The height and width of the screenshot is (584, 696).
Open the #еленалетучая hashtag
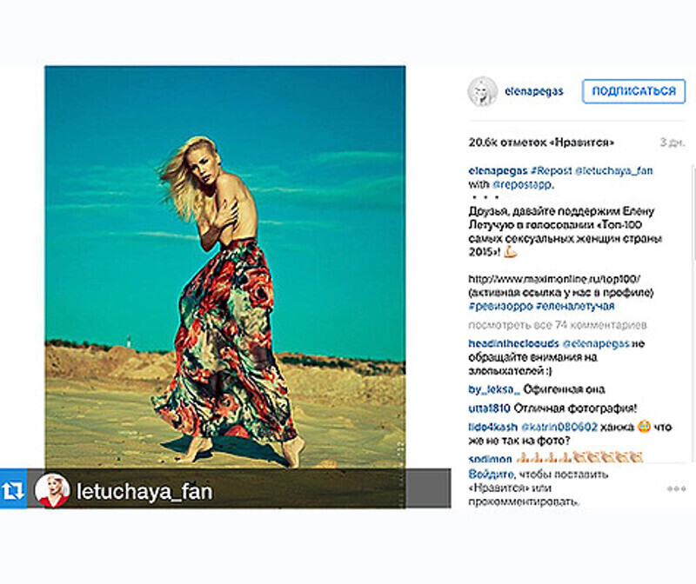pos(575,306)
